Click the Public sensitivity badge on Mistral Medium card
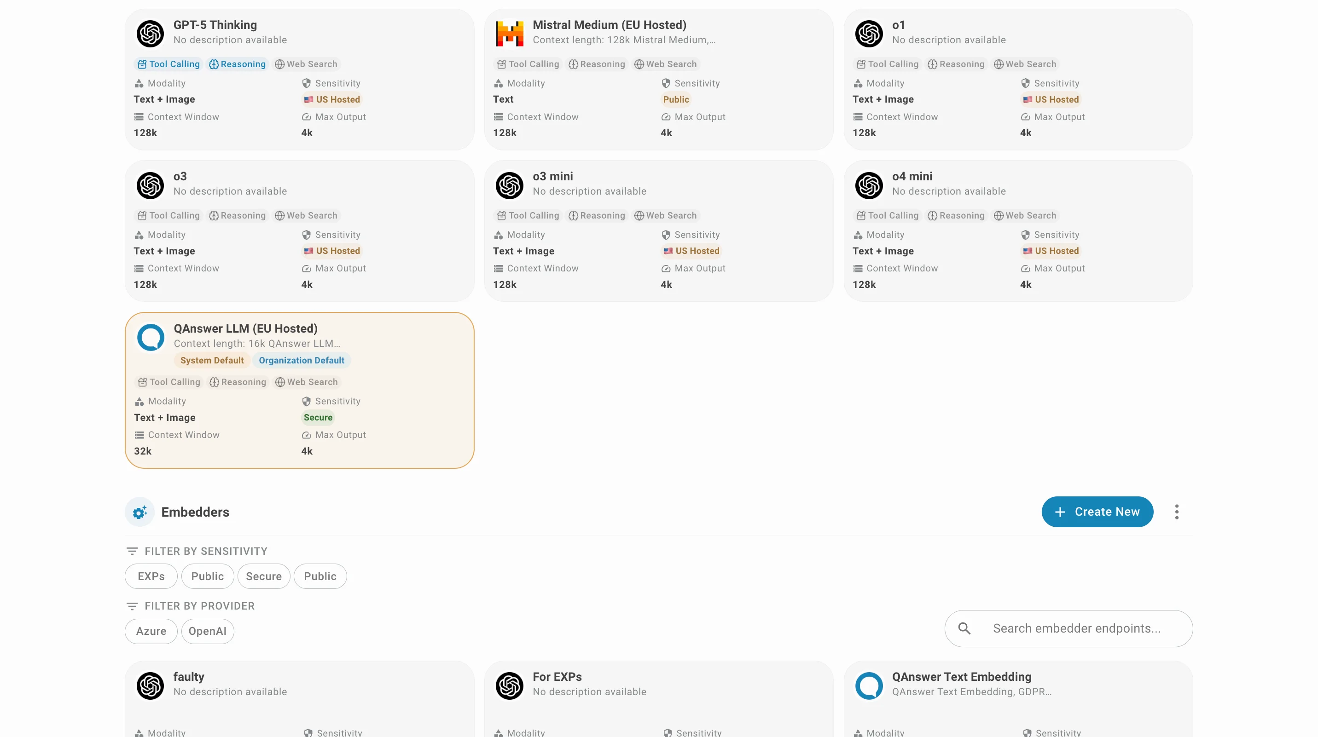This screenshot has height=737, width=1318. click(676, 100)
